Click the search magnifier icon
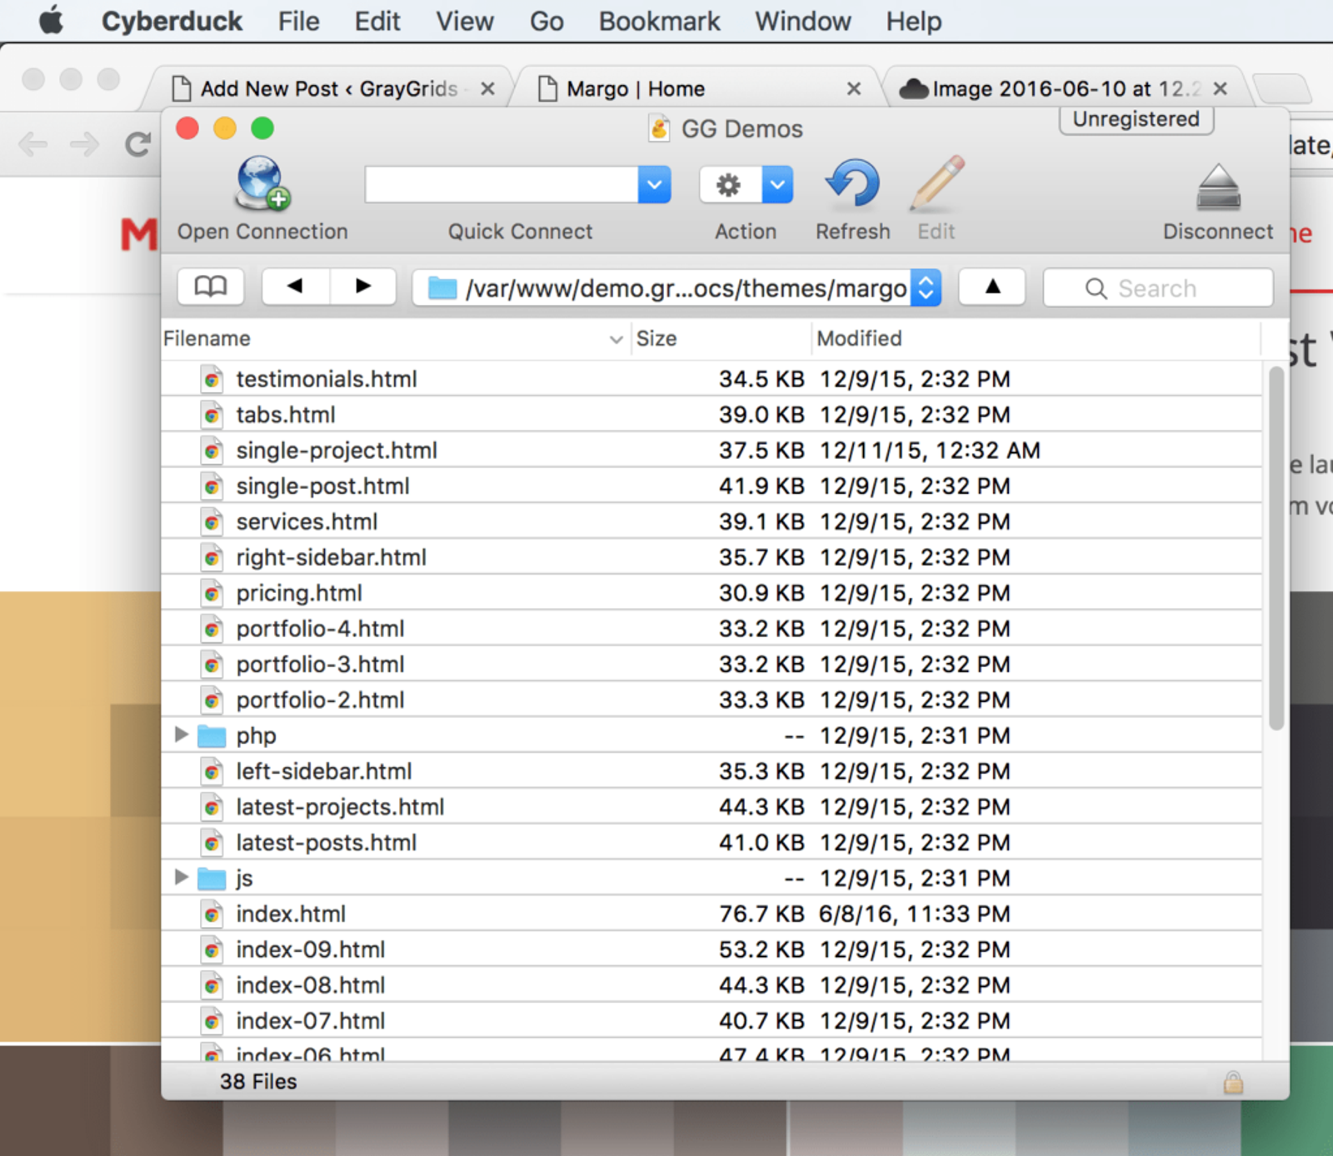This screenshot has height=1156, width=1333. coord(1096,288)
